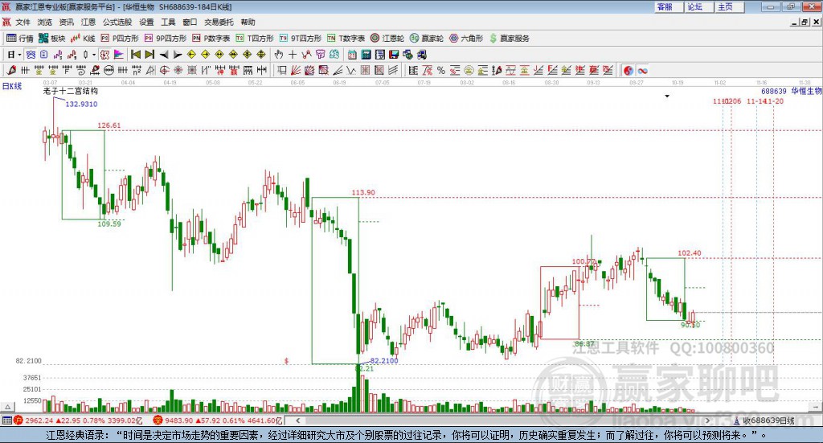Expand the 日 period dropdown arrow

[x=19, y=55]
